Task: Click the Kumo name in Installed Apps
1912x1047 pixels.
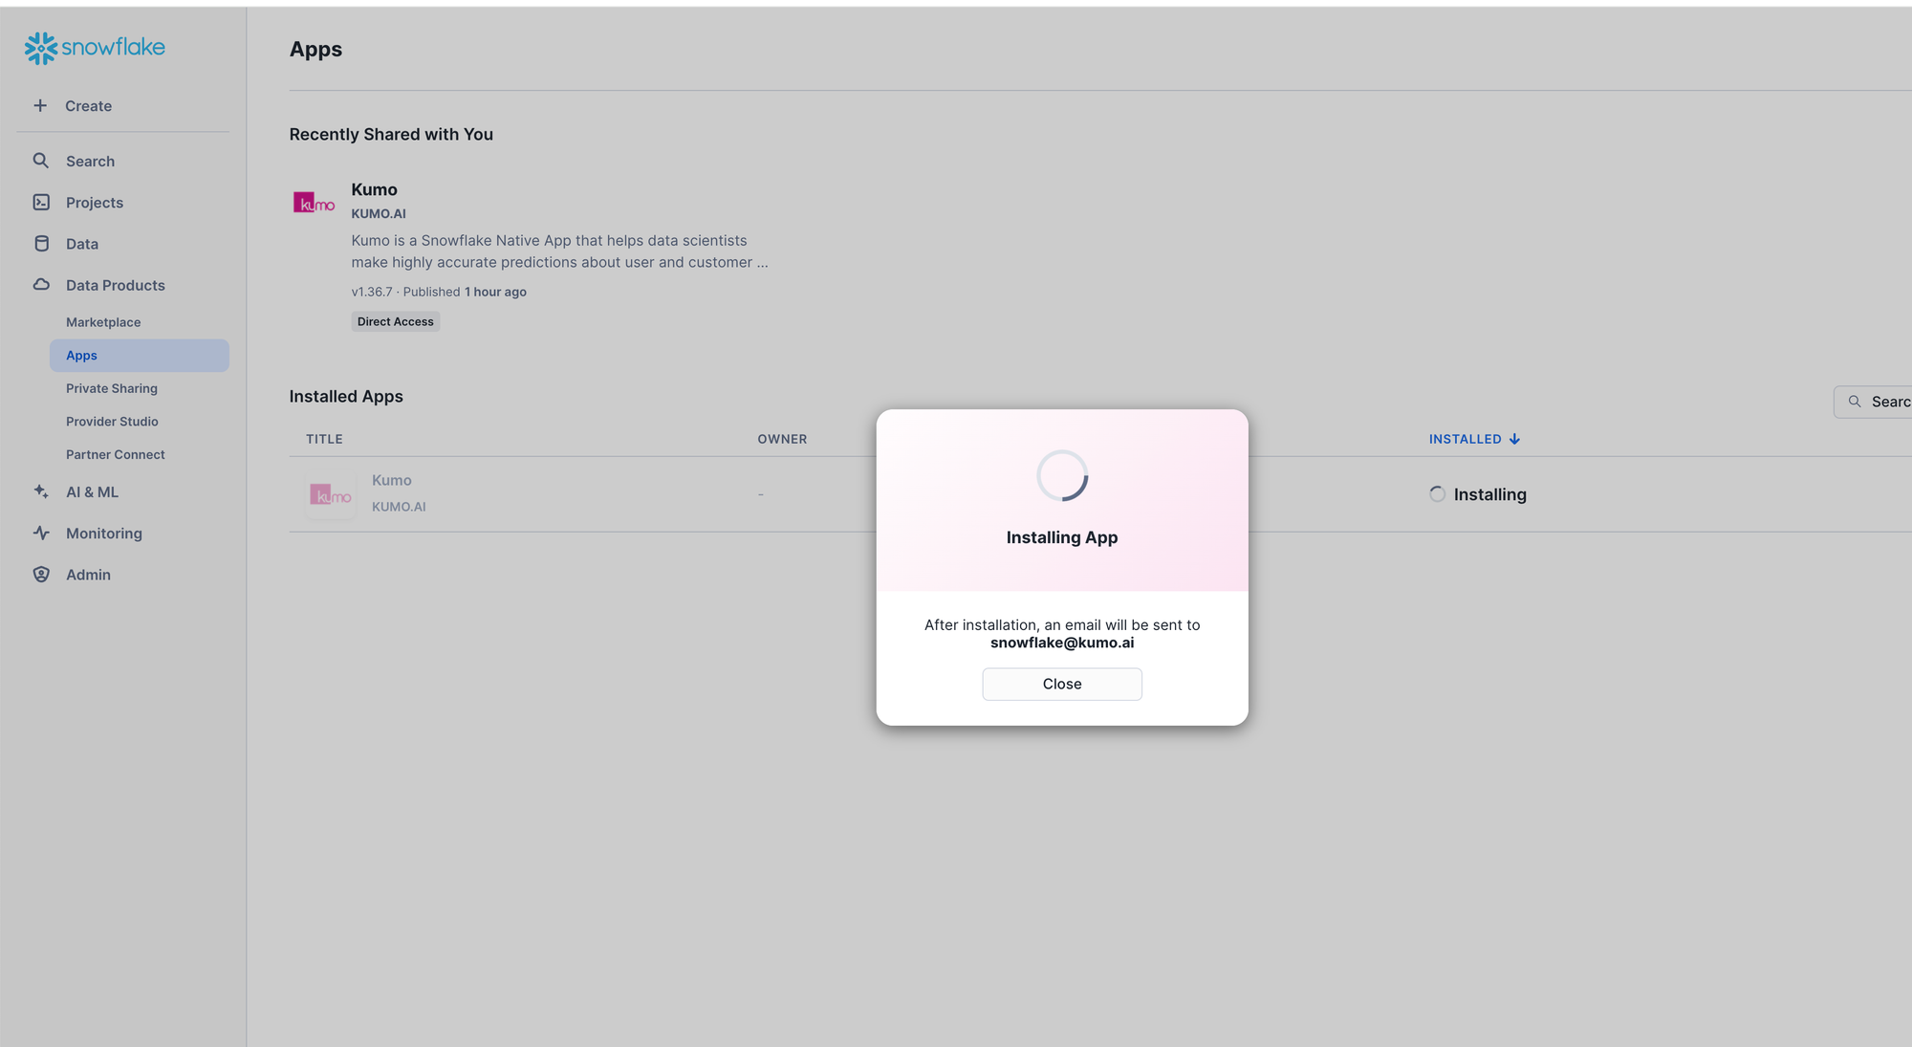Action: (392, 480)
